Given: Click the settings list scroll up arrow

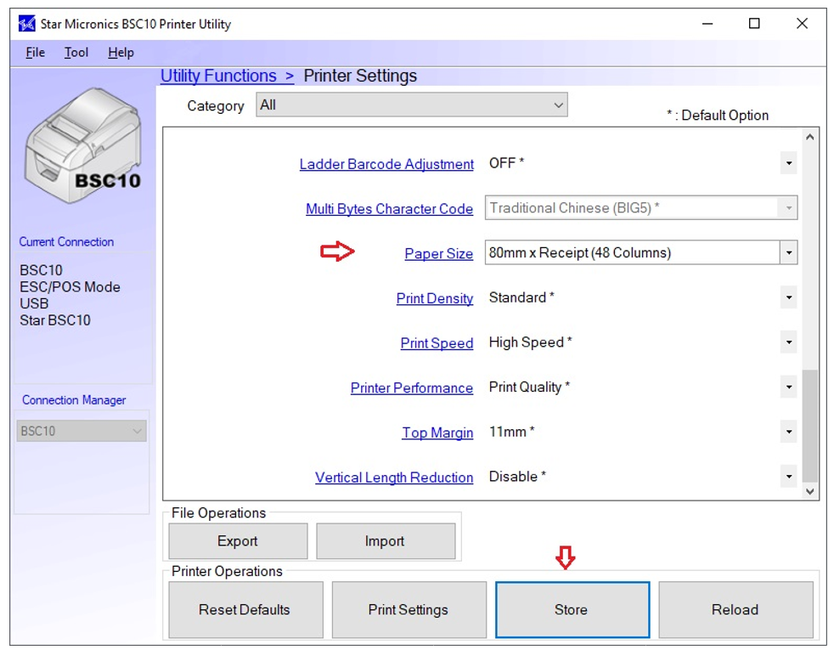Looking at the screenshot, I should coord(809,138).
